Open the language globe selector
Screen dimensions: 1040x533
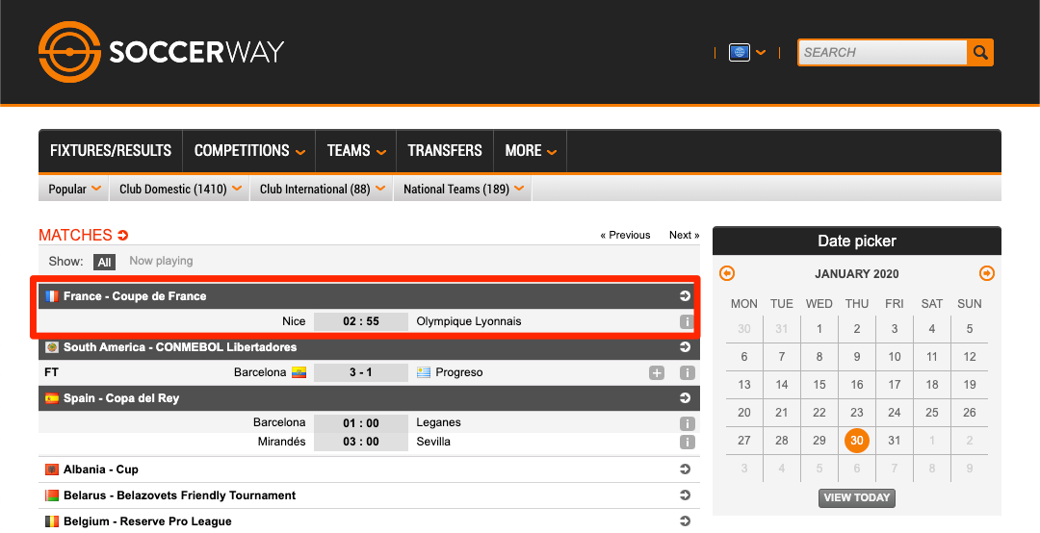[740, 52]
